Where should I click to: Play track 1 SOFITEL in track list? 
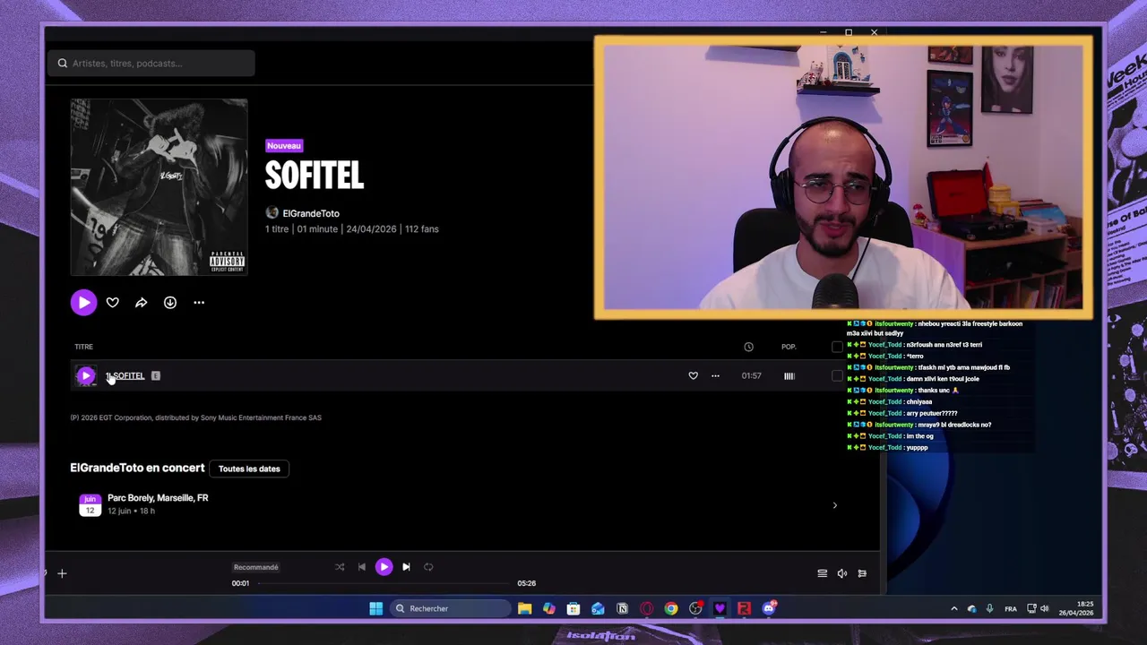86,376
